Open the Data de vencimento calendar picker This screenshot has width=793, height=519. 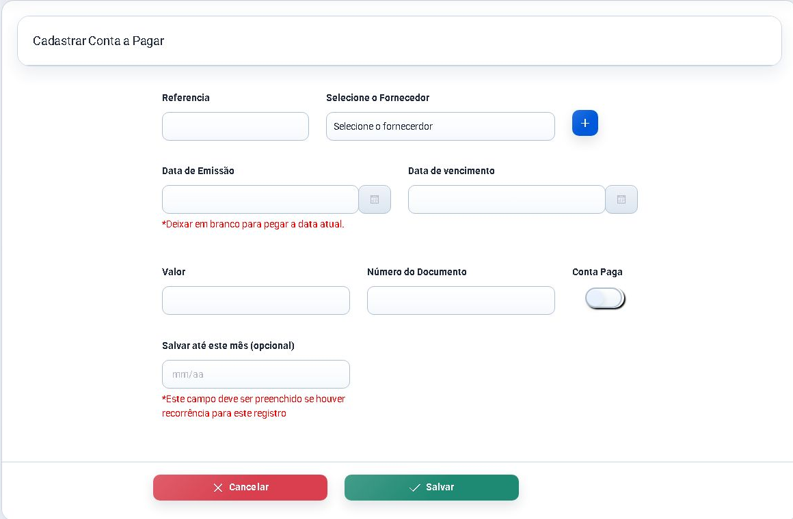pos(621,199)
